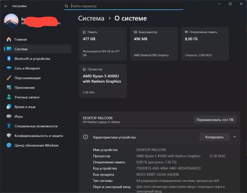Viewport: 247px width, 193px height.
Task: Collapse Характеристики устройства with chevron
Action: [x=235, y=137]
